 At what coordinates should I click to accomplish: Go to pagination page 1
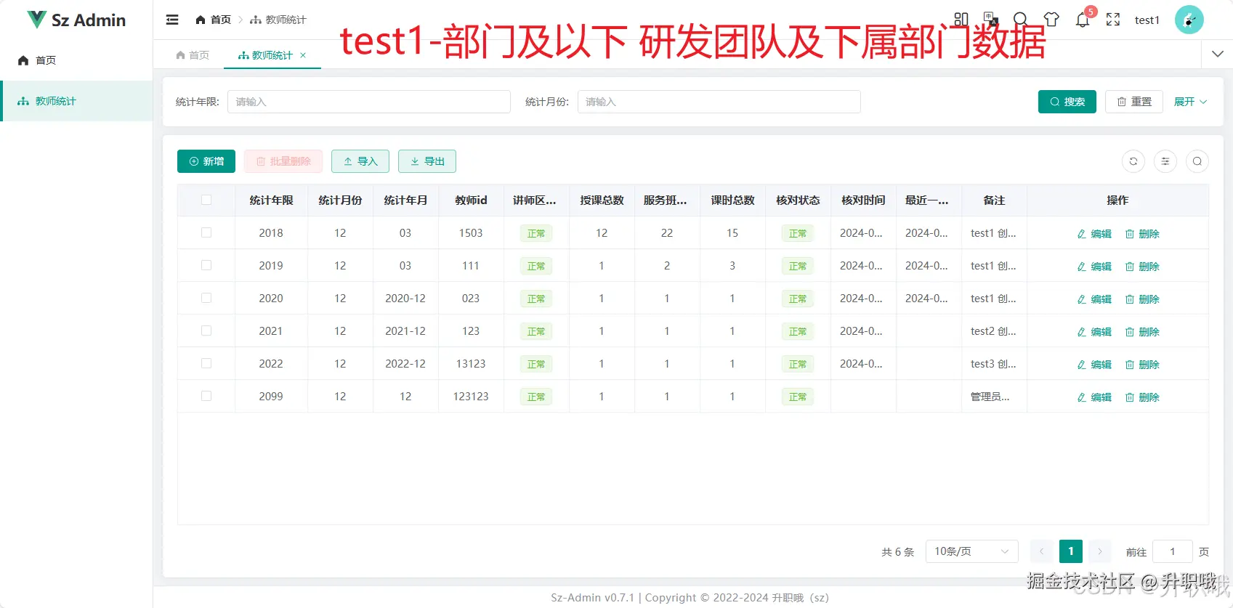coord(1071,551)
